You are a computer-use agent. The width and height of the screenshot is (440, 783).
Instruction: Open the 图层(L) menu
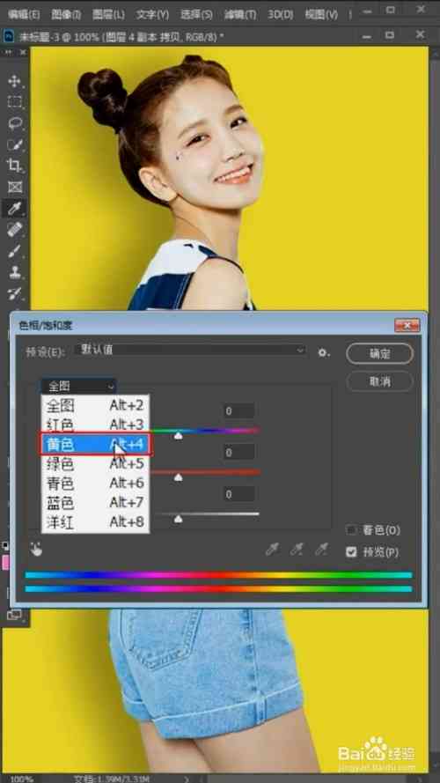pos(108,14)
